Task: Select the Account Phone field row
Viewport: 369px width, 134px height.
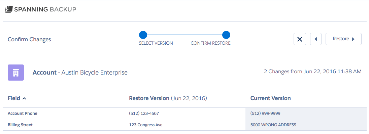Action: 184,114
